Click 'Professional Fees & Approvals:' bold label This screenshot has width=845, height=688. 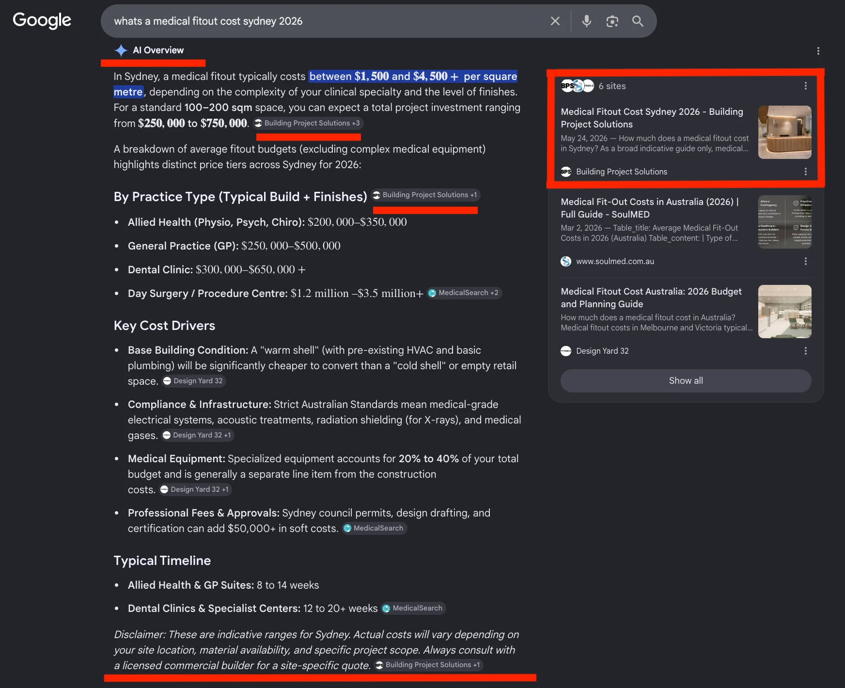point(203,513)
